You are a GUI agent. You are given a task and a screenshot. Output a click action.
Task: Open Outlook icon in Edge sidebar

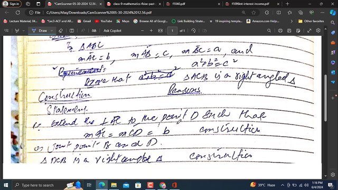click(x=333, y=72)
